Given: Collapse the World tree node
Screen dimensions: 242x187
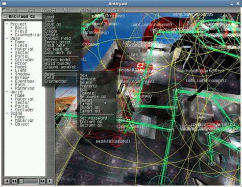Looking at the screenshot, I should 7,92.
